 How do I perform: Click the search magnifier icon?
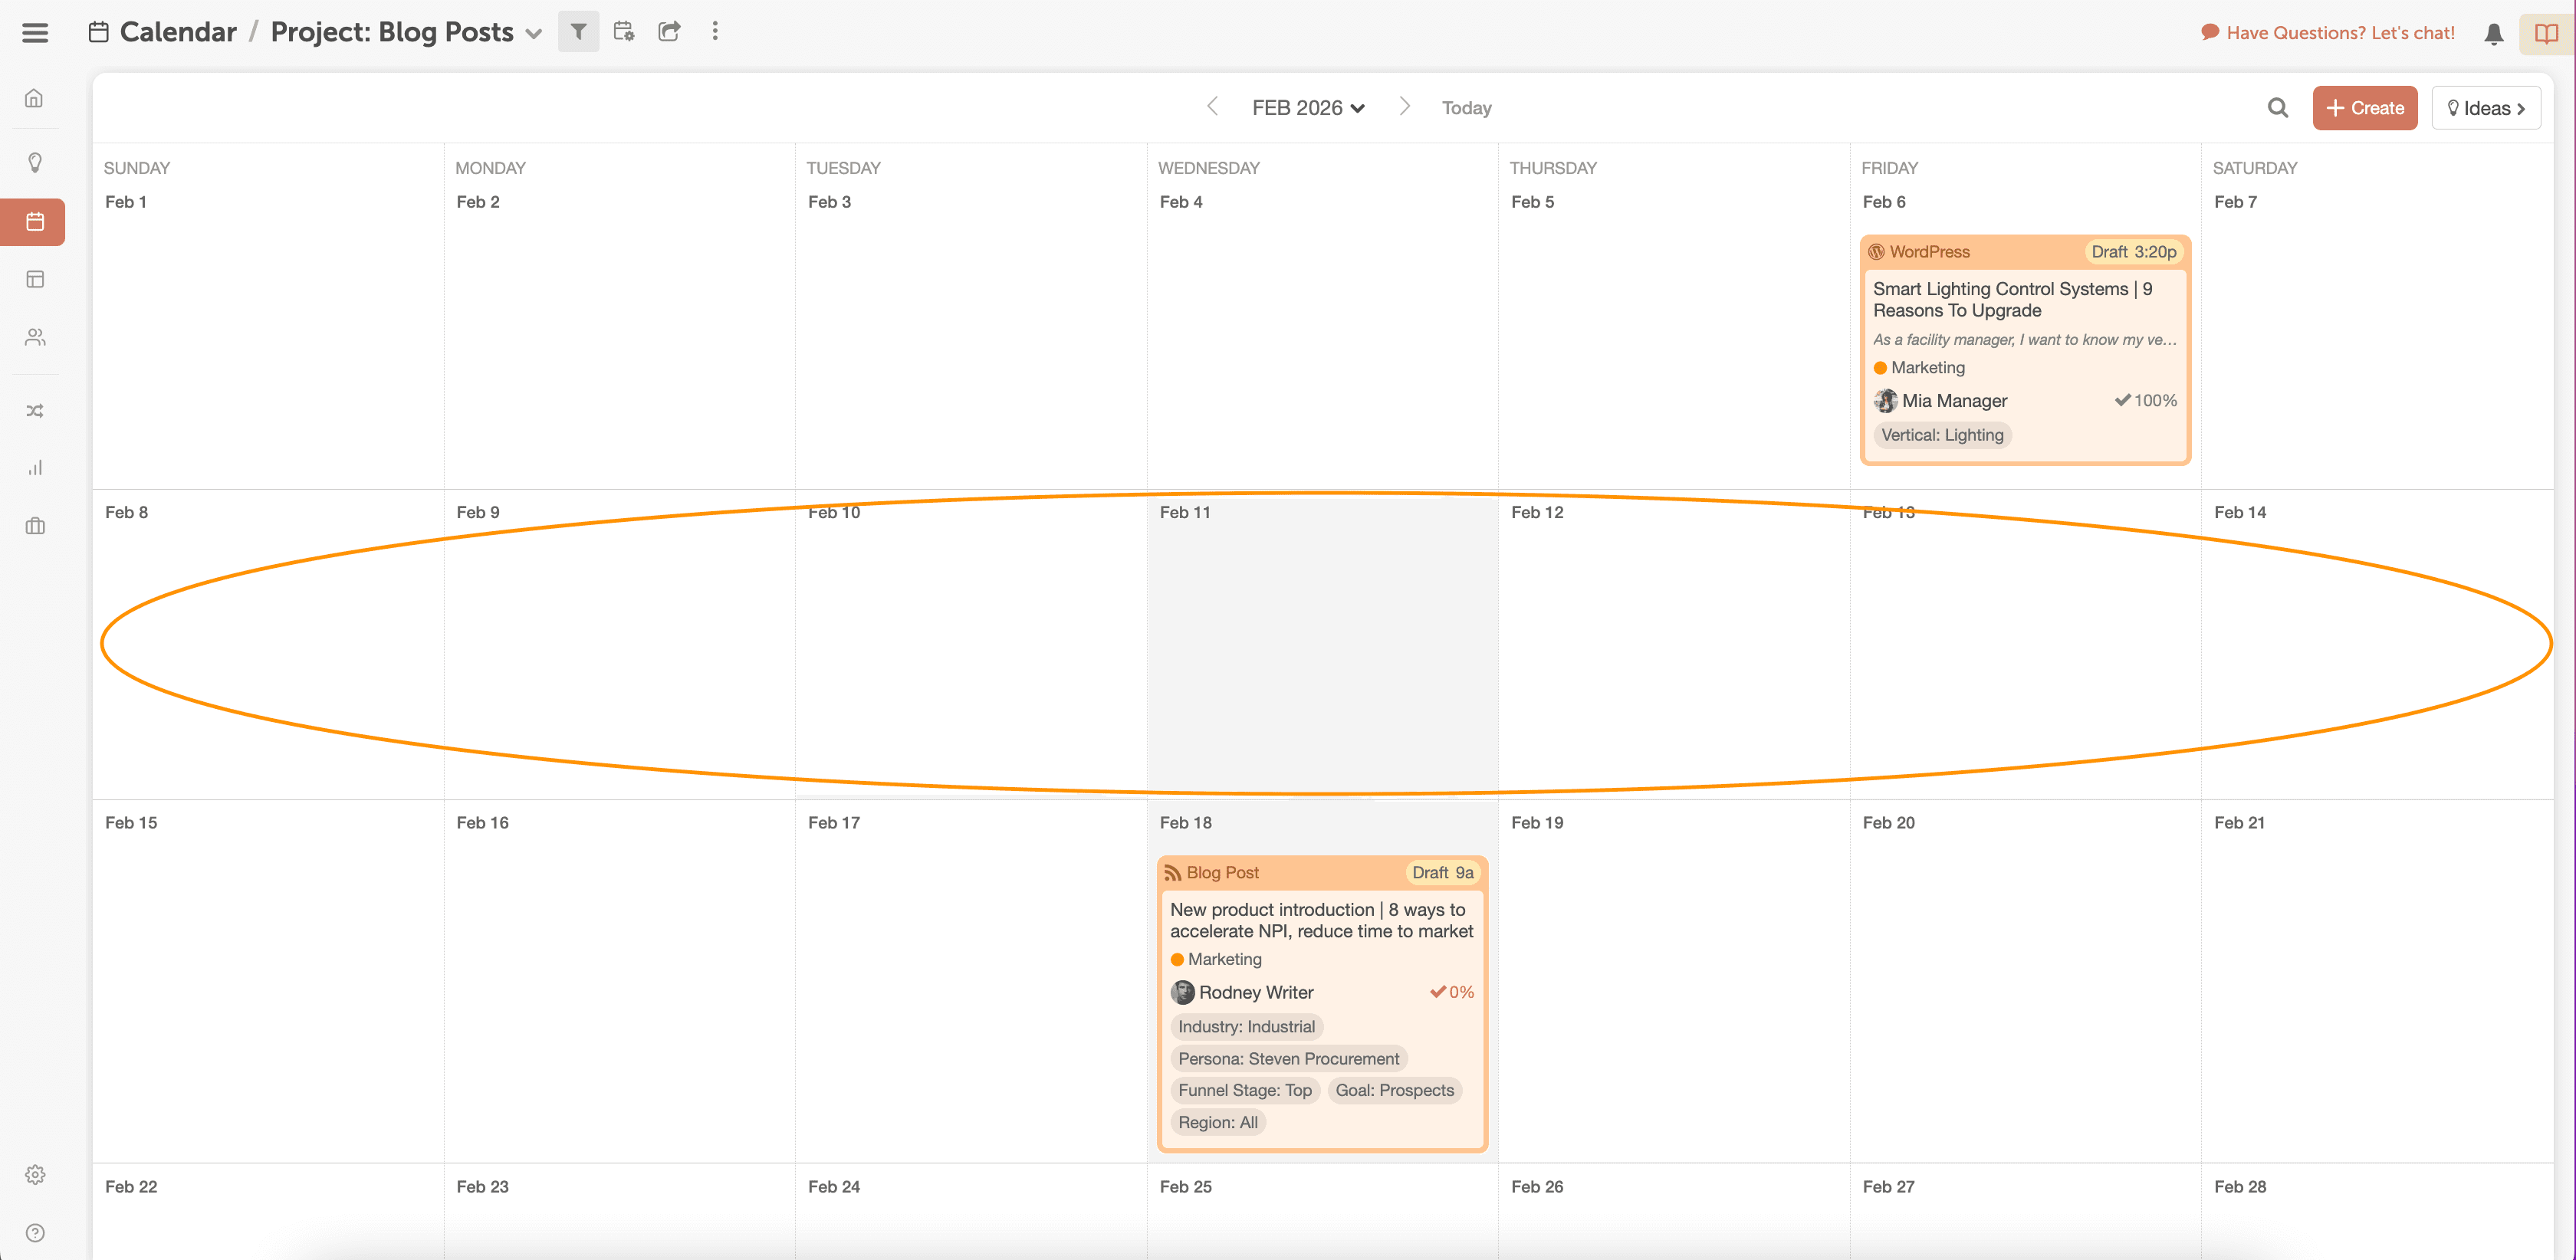click(x=2277, y=108)
